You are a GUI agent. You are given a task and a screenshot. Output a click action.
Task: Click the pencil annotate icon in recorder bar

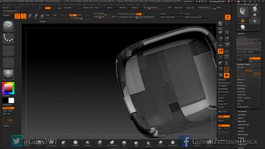[x=229, y=2]
